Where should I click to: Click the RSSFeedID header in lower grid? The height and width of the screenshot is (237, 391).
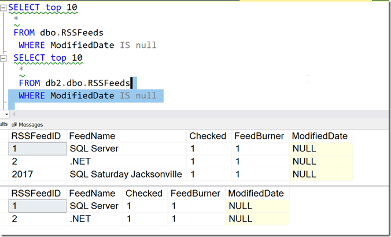tap(38, 194)
